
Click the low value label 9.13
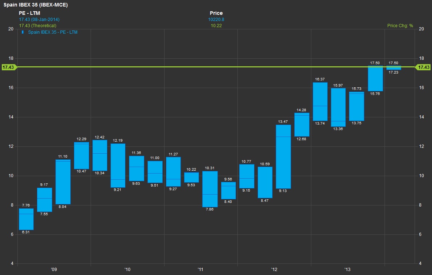283,191
